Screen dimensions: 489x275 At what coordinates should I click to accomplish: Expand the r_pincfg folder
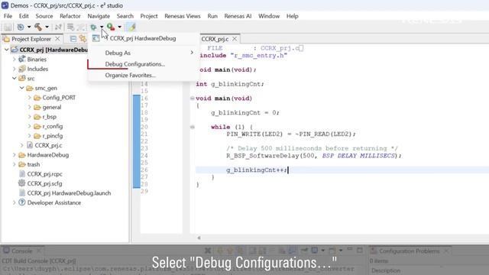coord(29,136)
